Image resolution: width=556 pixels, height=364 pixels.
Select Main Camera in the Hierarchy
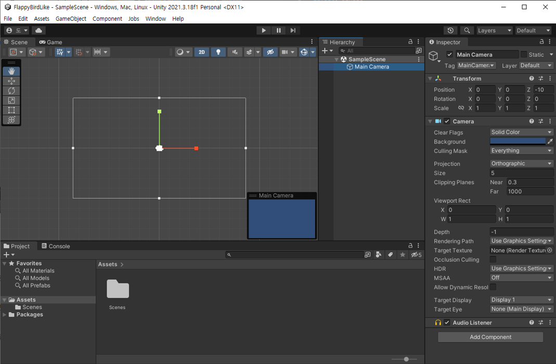click(x=371, y=67)
